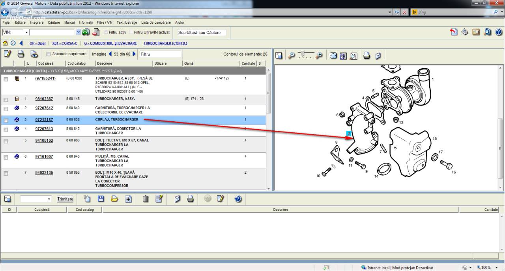
Task: Select checkbox for CUPLAJ, TURBOCHARGER row
Action: pos(6,120)
